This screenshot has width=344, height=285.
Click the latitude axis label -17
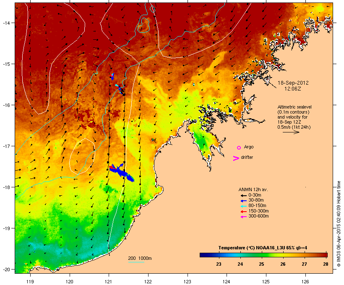click(x=6, y=146)
